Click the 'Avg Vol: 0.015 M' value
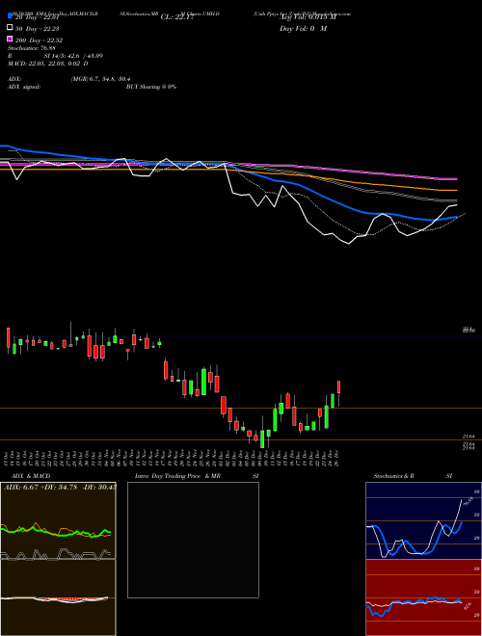Screen dimensions: 482x636 [308, 17]
